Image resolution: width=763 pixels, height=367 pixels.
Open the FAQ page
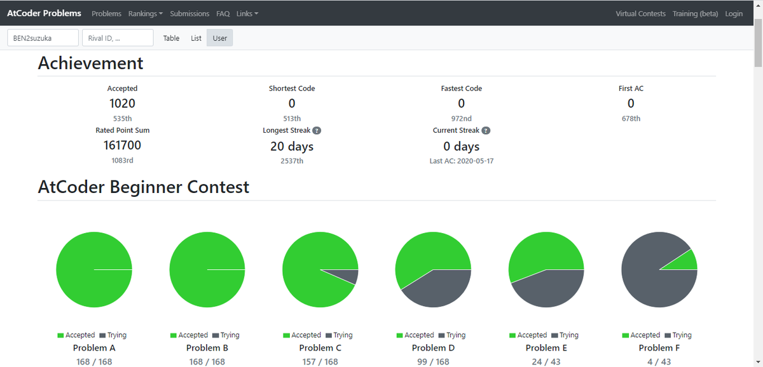point(223,13)
